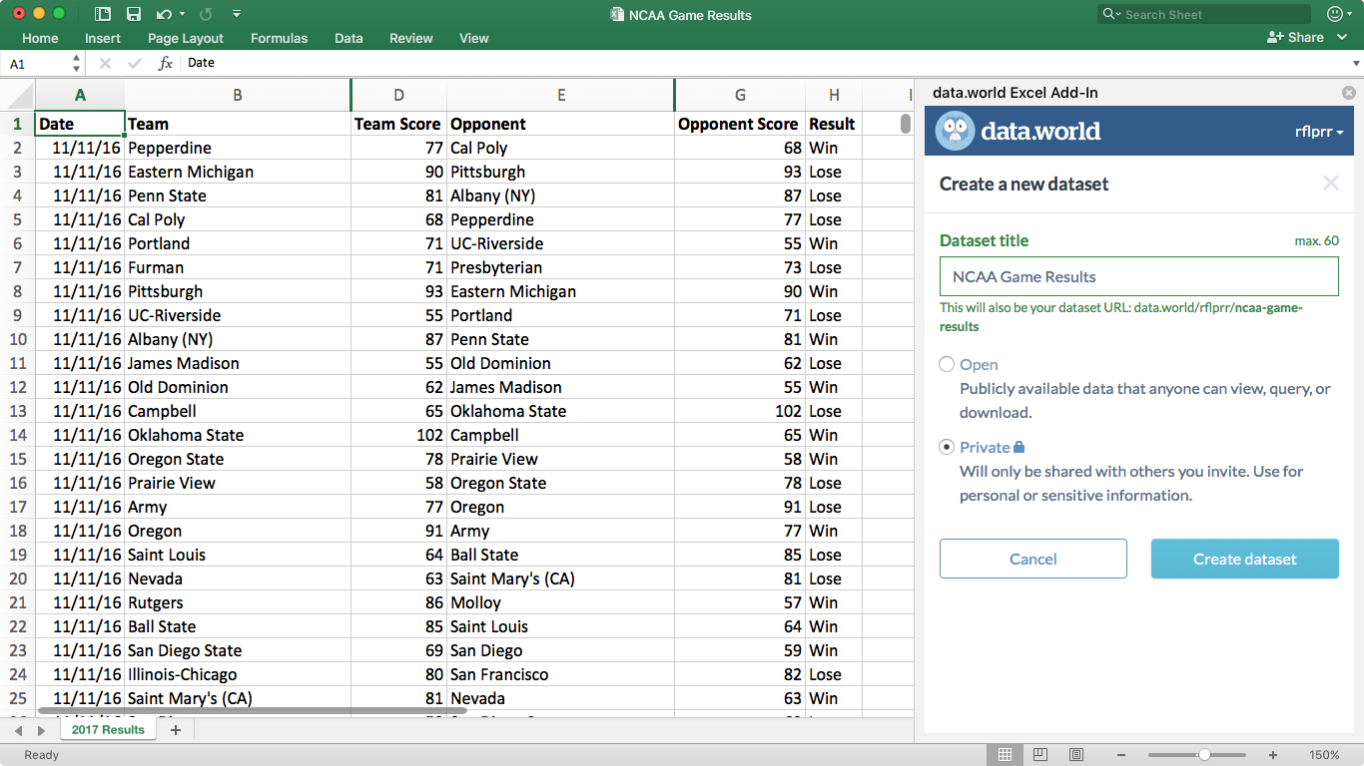
Task: Select the Private visibility radio button
Action: tap(947, 447)
